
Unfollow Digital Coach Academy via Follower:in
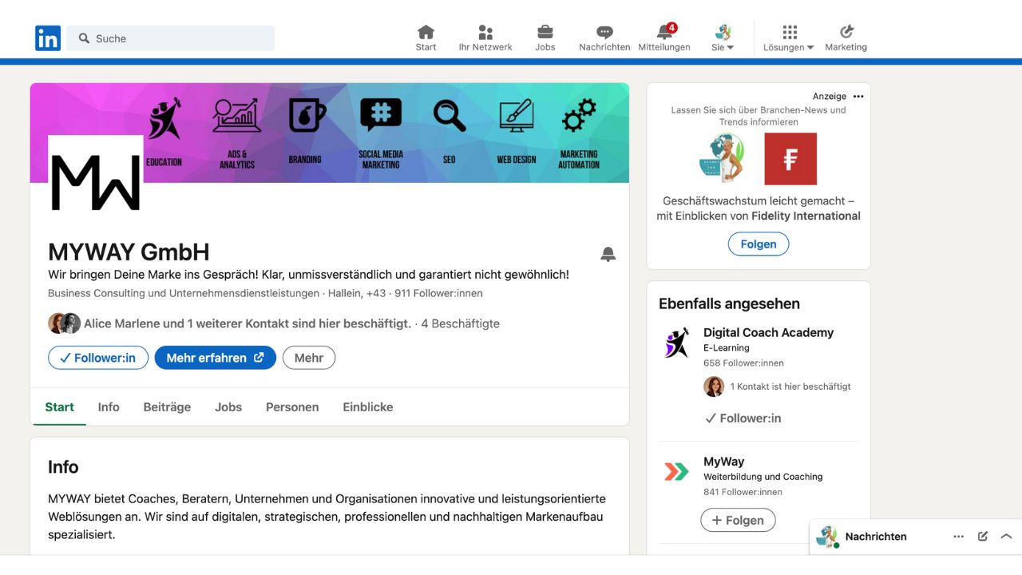[x=743, y=418]
